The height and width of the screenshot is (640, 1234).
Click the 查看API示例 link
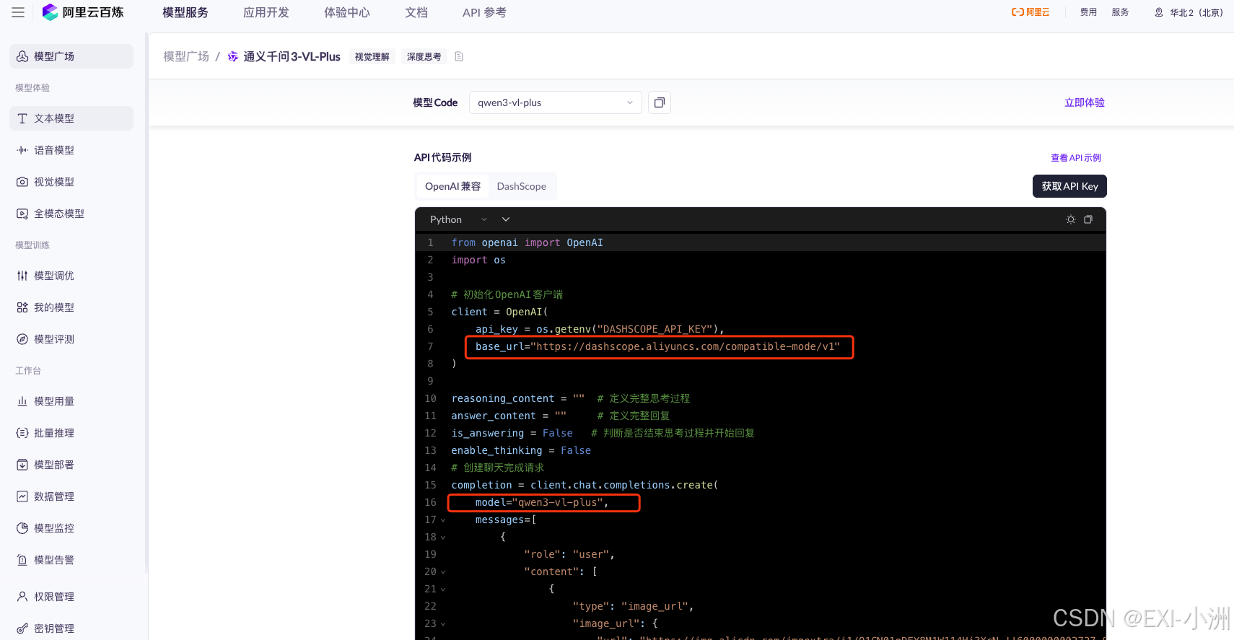pos(1076,157)
